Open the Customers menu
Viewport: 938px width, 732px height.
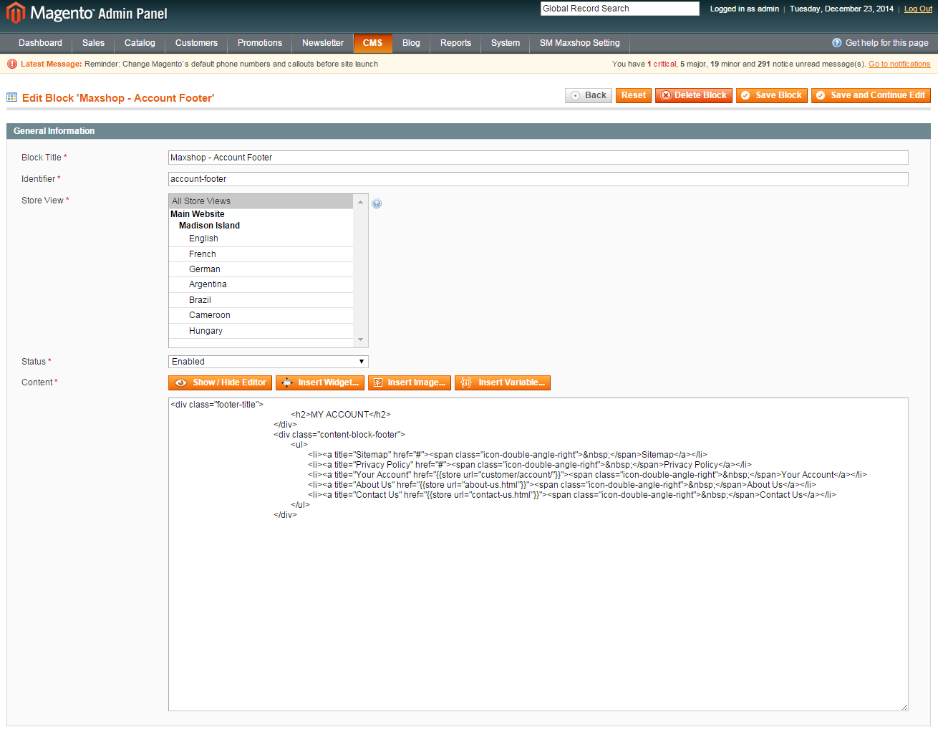point(196,43)
